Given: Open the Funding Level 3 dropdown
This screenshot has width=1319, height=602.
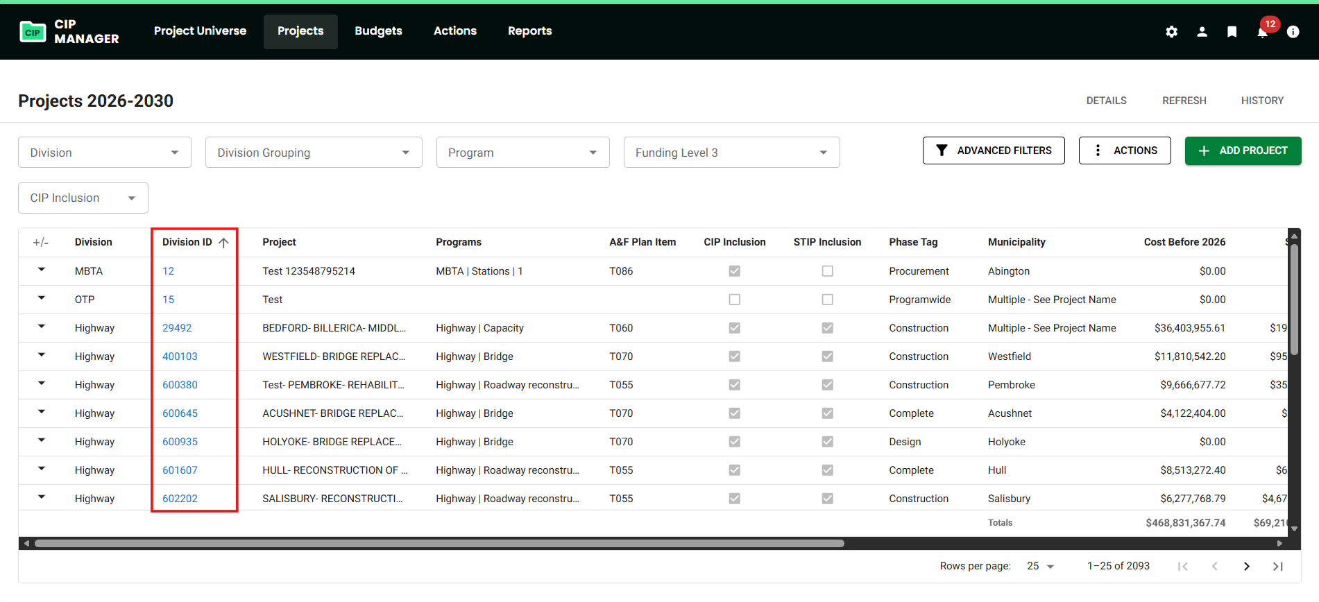Looking at the screenshot, I should coord(731,153).
